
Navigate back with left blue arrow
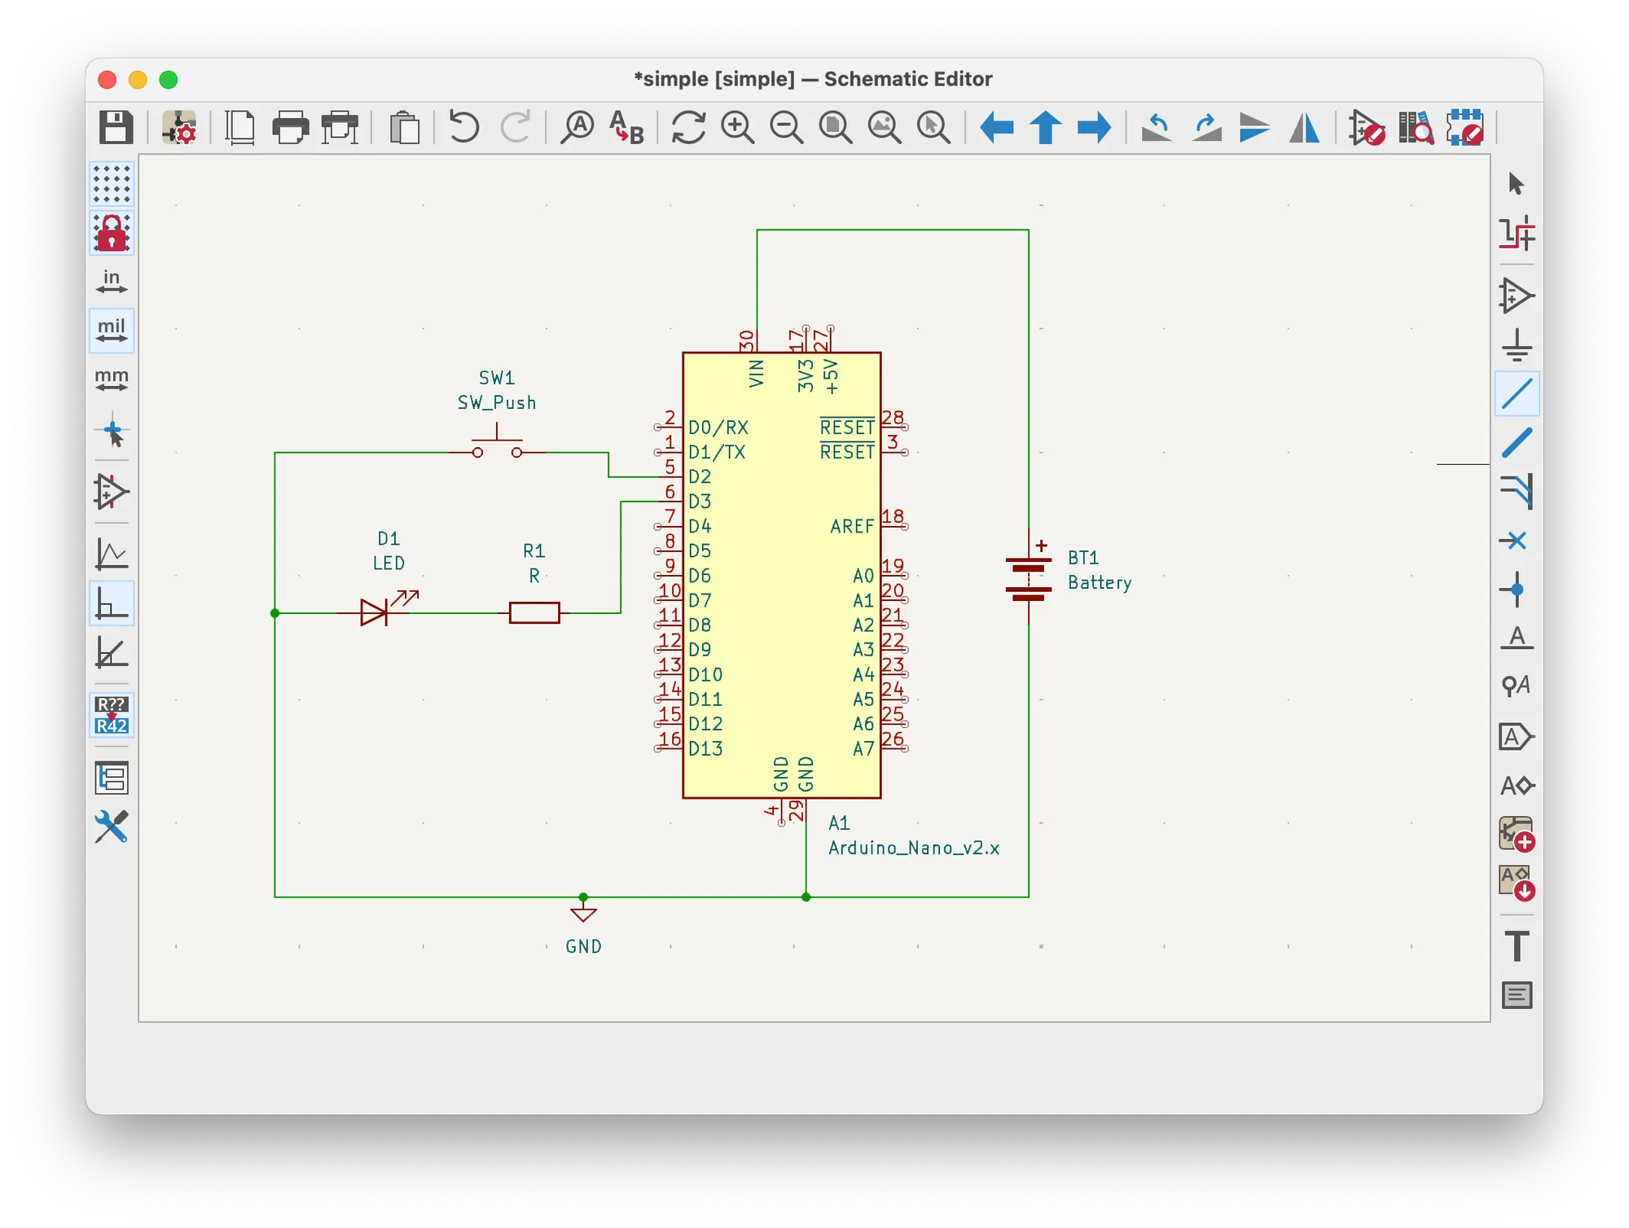click(997, 128)
